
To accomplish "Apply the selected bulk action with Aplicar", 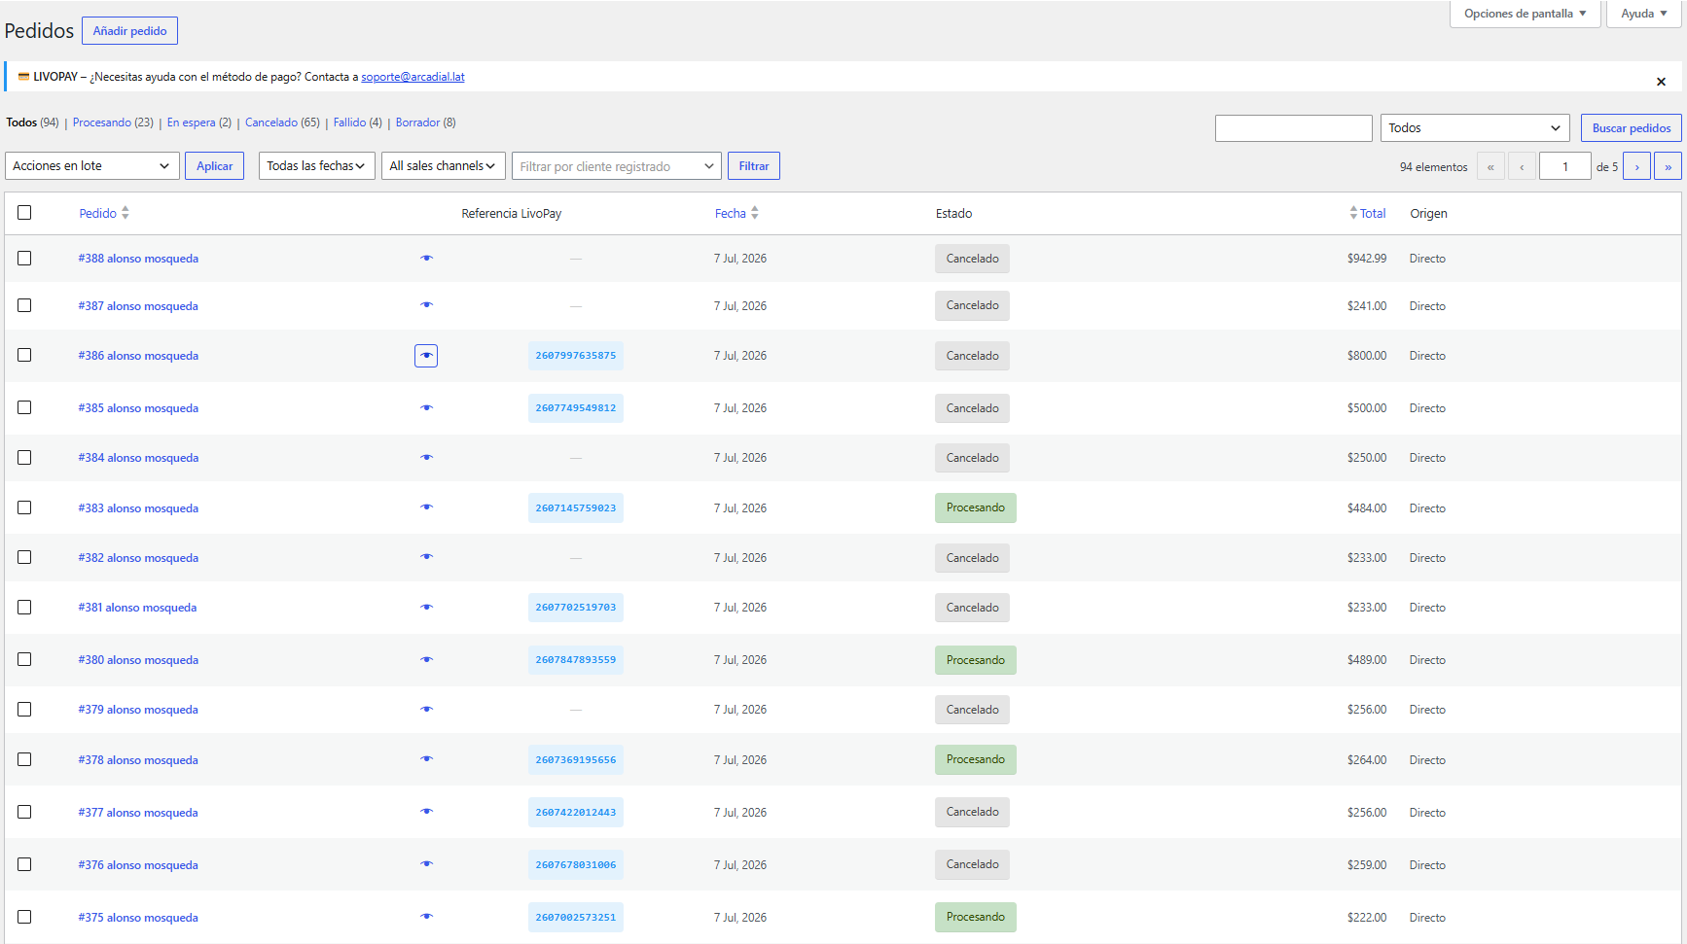I will coord(214,166).
